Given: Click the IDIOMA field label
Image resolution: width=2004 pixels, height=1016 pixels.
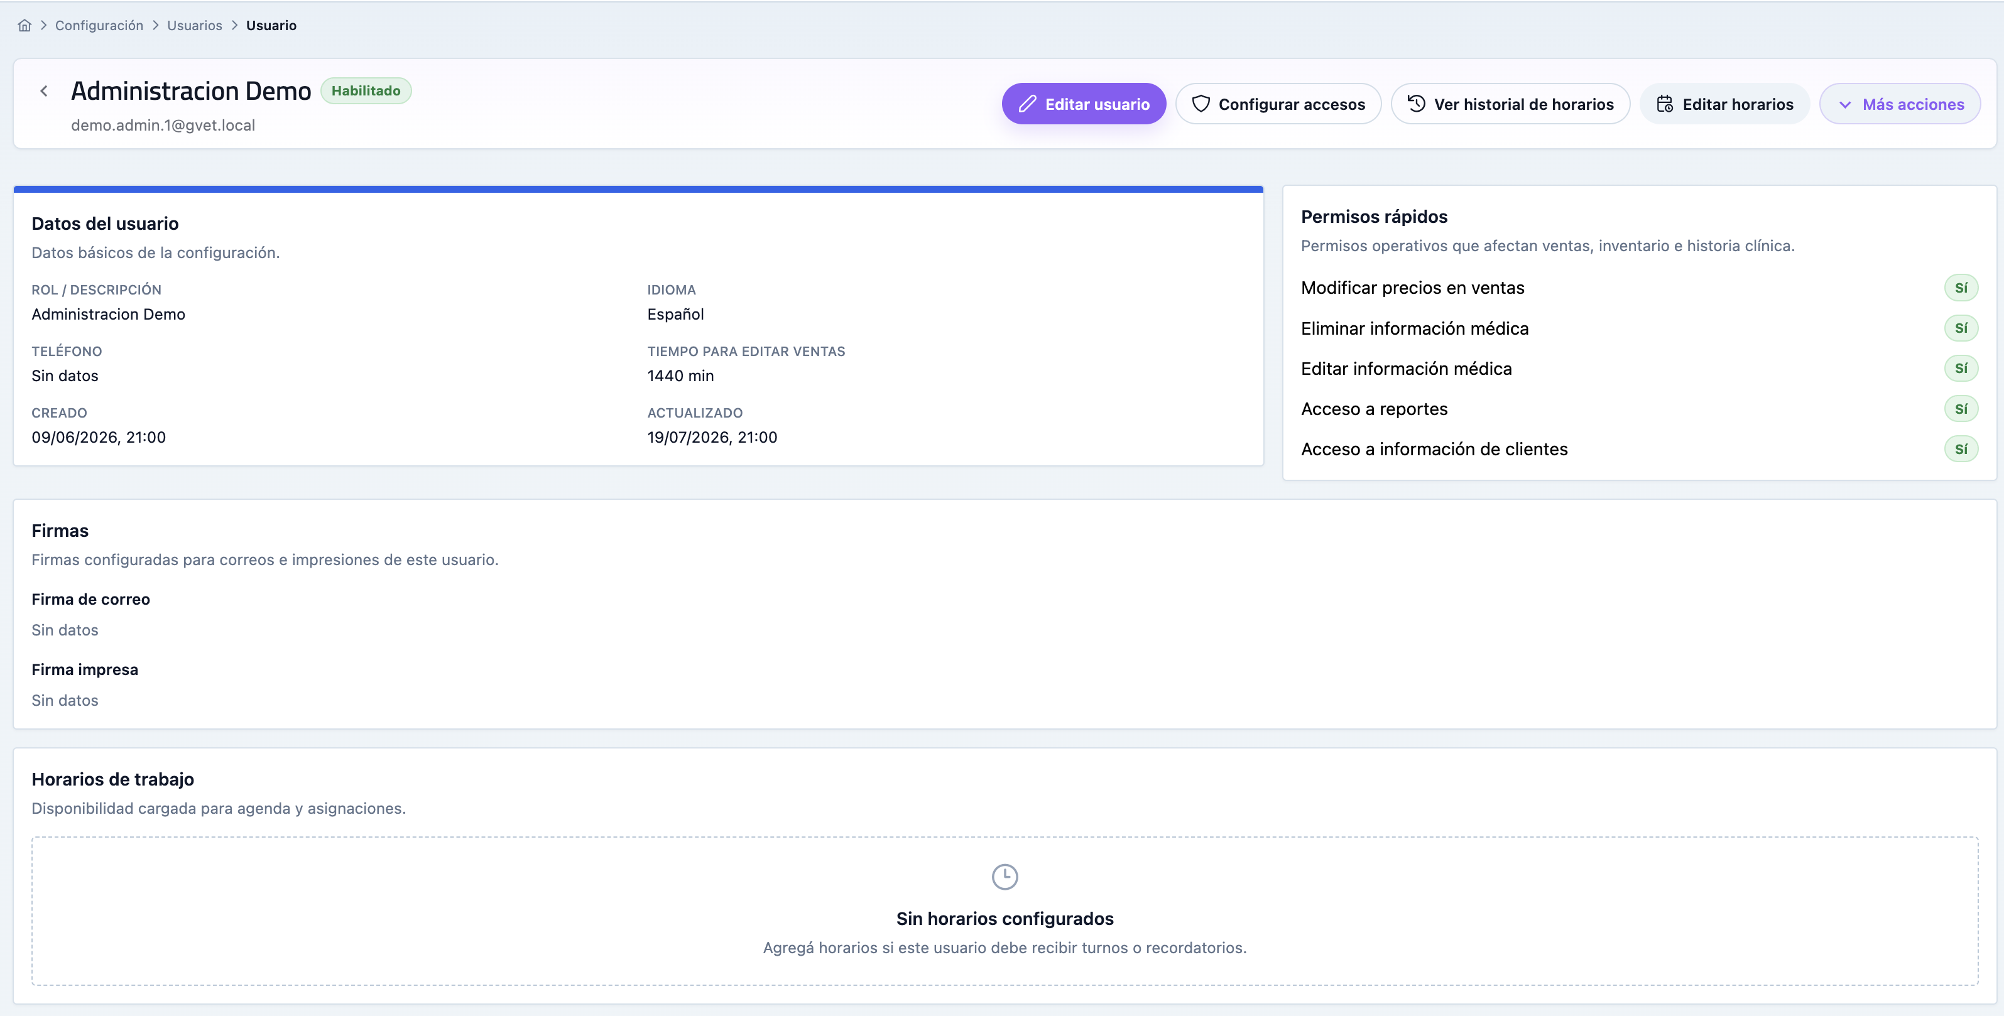Looking at the screenshot, I should 672,290.
